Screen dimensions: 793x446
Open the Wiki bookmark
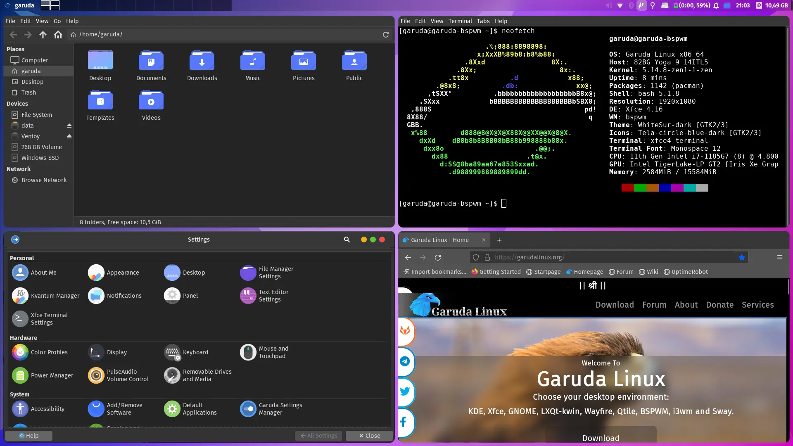coord(648,272)
